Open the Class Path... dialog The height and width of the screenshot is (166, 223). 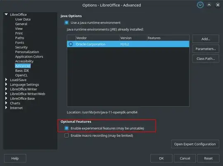206,59
